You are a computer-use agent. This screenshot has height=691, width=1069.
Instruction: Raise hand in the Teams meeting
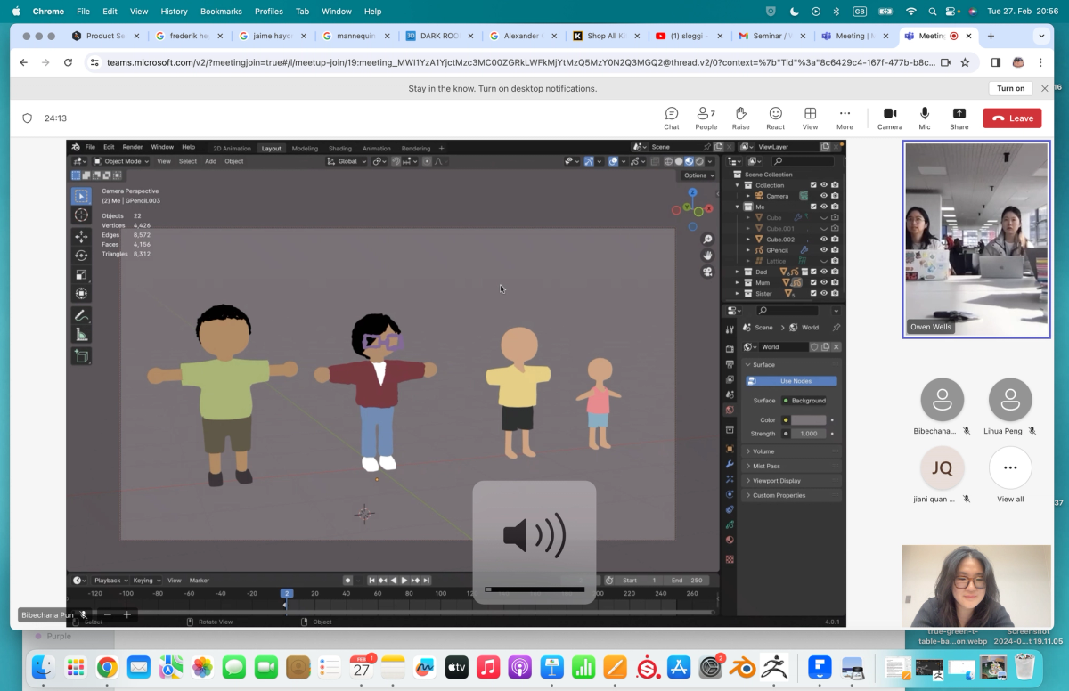[740, 118]
